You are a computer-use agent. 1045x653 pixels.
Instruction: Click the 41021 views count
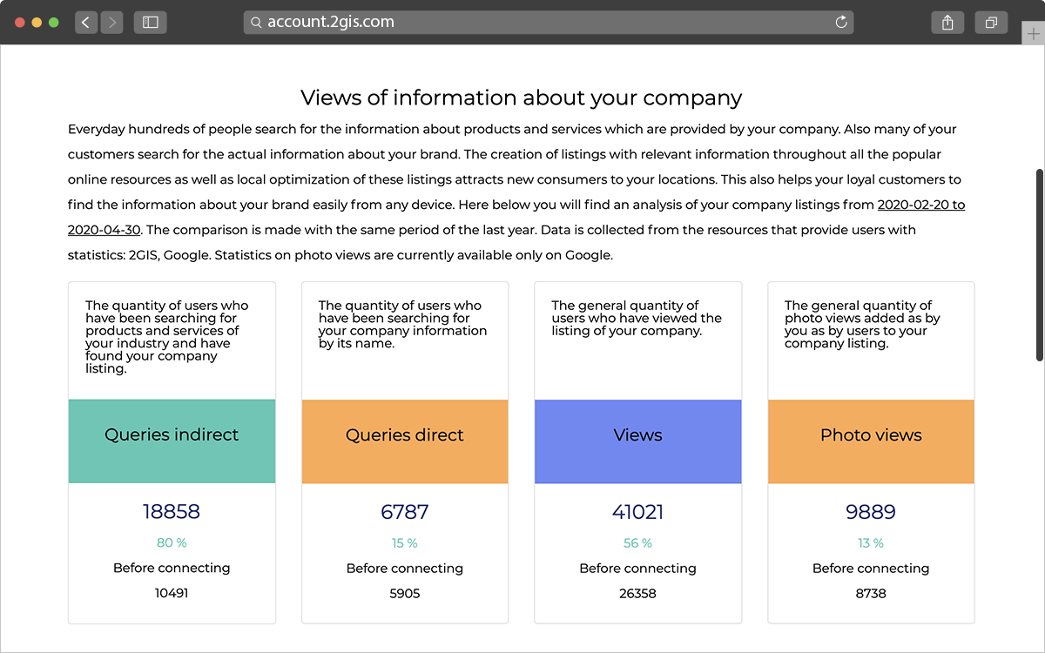(637, 512)
